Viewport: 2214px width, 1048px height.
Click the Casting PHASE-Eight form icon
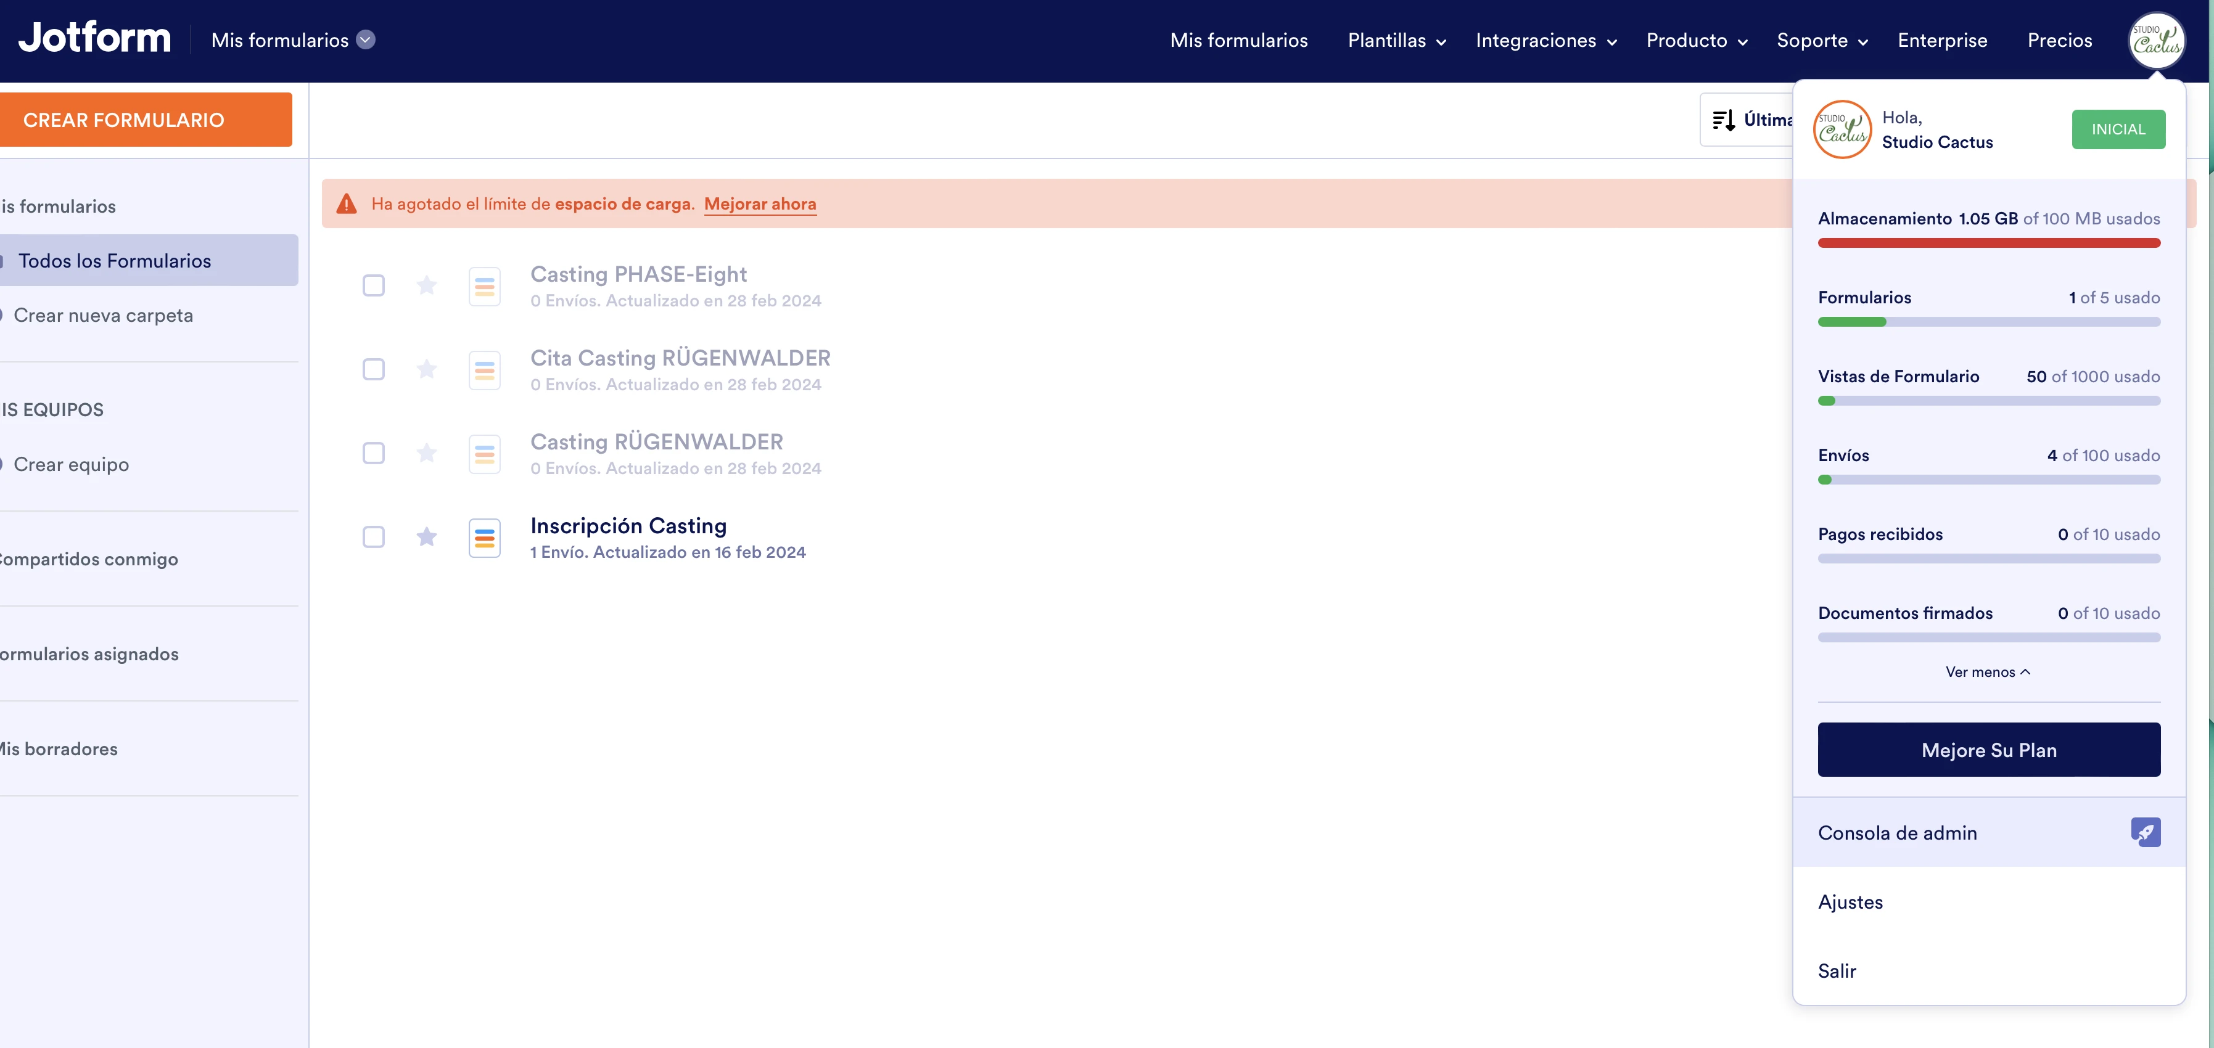click(485, 286)
